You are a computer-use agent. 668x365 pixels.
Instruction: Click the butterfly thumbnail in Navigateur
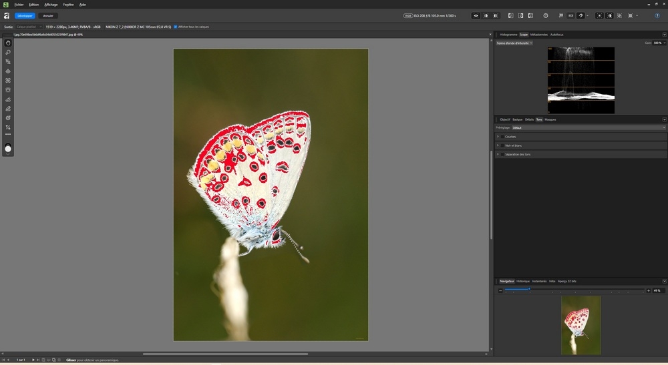(580, 326)
